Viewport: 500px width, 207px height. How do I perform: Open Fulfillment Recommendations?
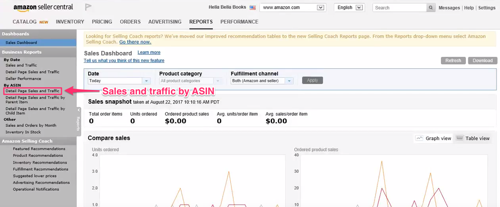click(x=41, y=169)
